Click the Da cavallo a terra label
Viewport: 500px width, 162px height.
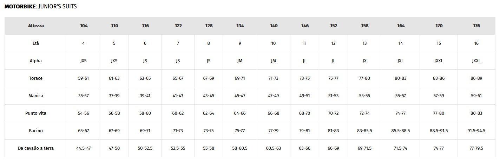pyautogui.click(x=36, y=148)
